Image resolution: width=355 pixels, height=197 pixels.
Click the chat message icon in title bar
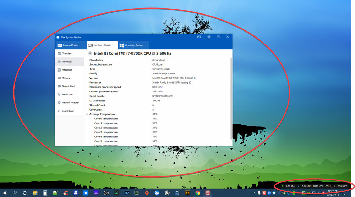209,37
